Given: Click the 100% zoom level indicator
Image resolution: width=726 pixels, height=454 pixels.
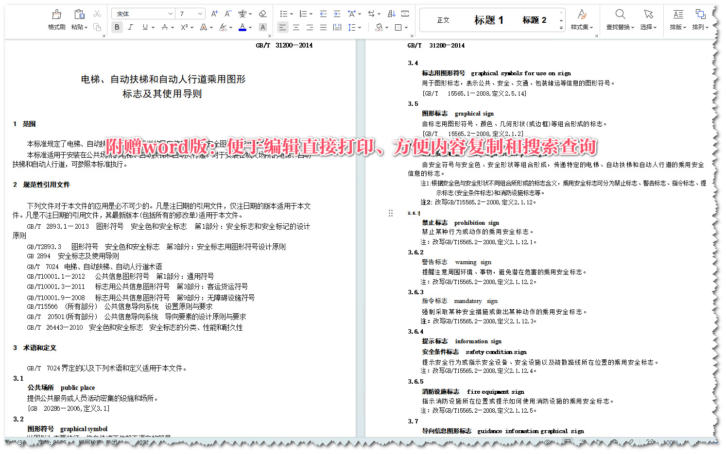Looking at the screenshot, I should tap(671, 443).
